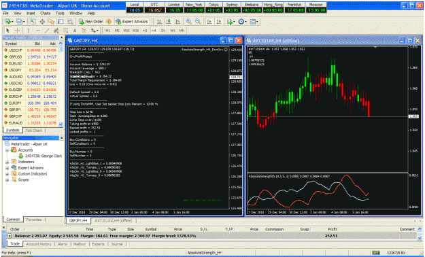Switch chart to bar chart style
Image resolution: width=425 pixels, height=257 pixels.
(159, 22)
